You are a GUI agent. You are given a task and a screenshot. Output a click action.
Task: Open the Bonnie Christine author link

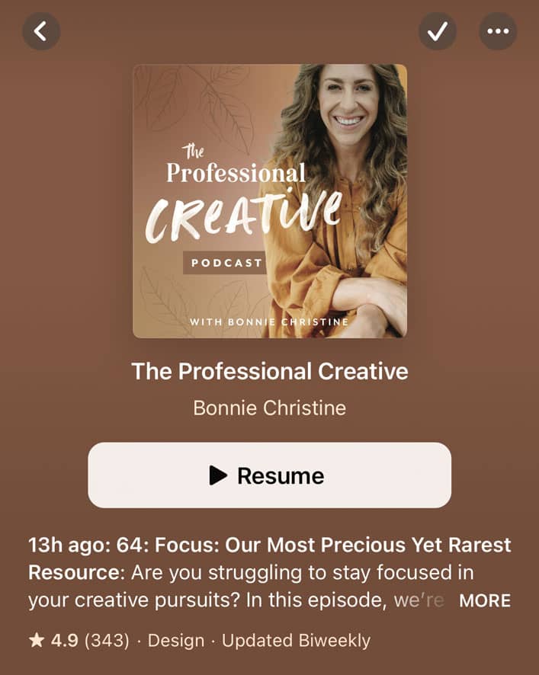pyautogui.click(x=270, y=408)
